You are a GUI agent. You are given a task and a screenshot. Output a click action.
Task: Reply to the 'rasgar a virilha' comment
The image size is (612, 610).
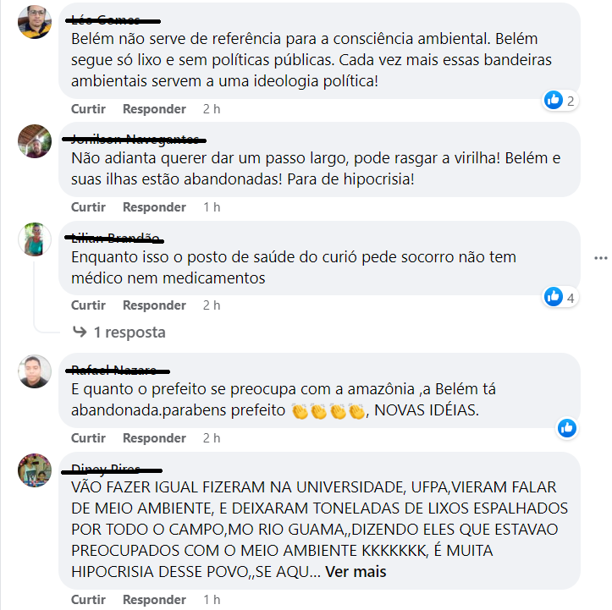coord(154,207)
